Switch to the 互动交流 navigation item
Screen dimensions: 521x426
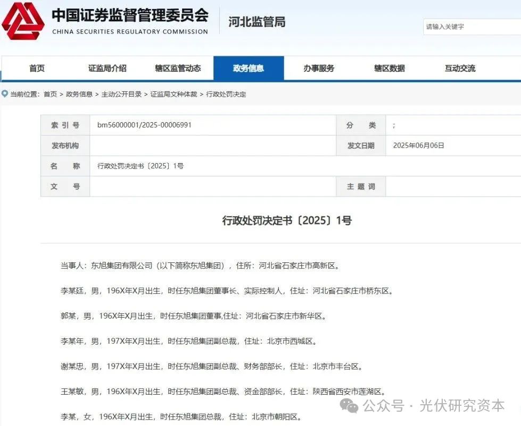[460, 69]
